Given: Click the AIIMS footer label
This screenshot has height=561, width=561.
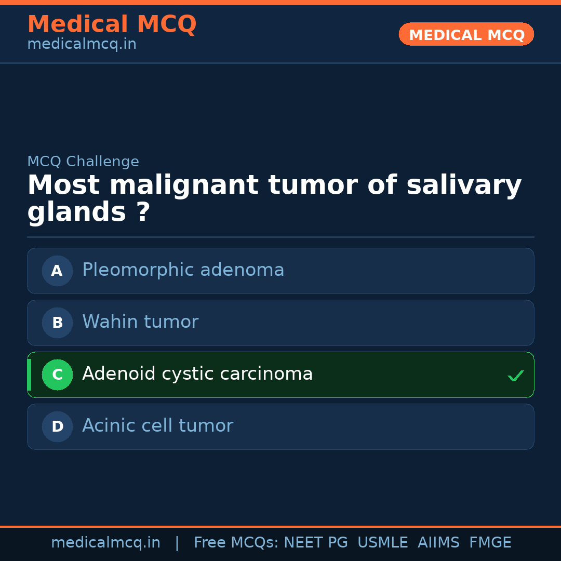Looking at the screenshot, I should pyautogui.click(x=438, y=543).
